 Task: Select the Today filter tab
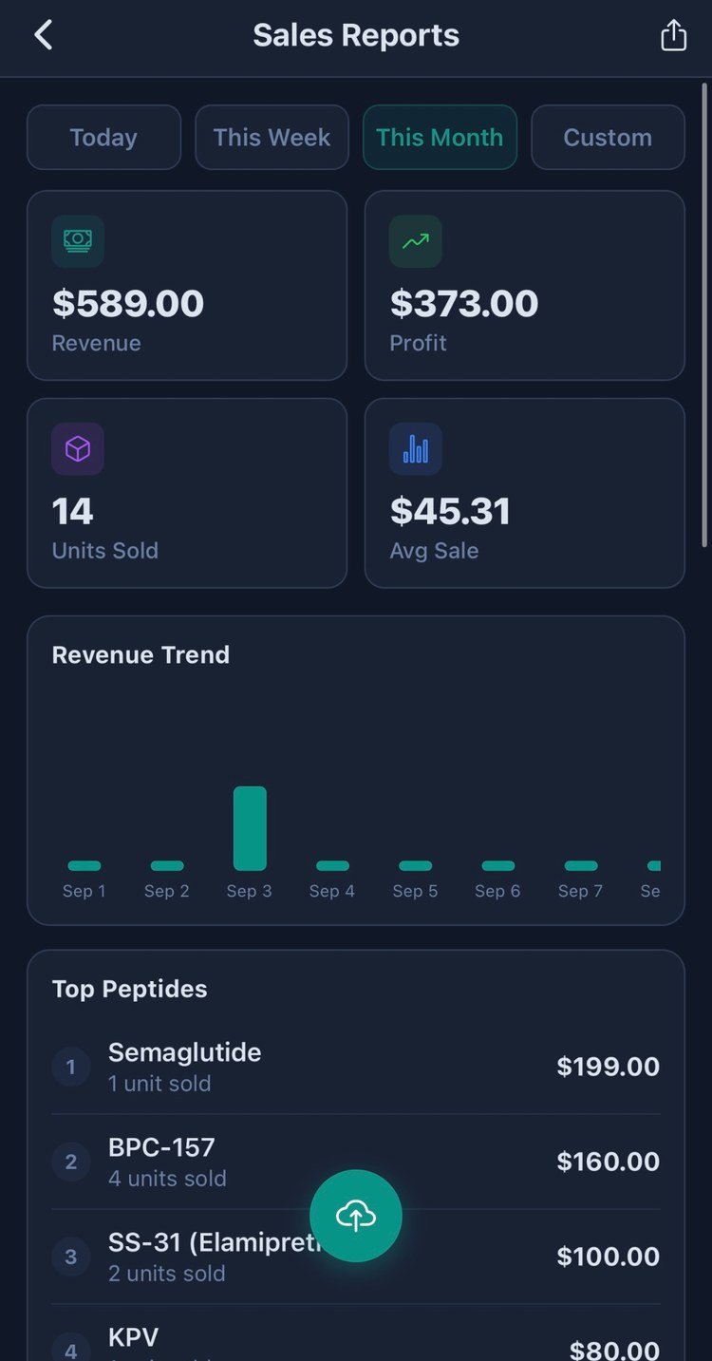103,137
